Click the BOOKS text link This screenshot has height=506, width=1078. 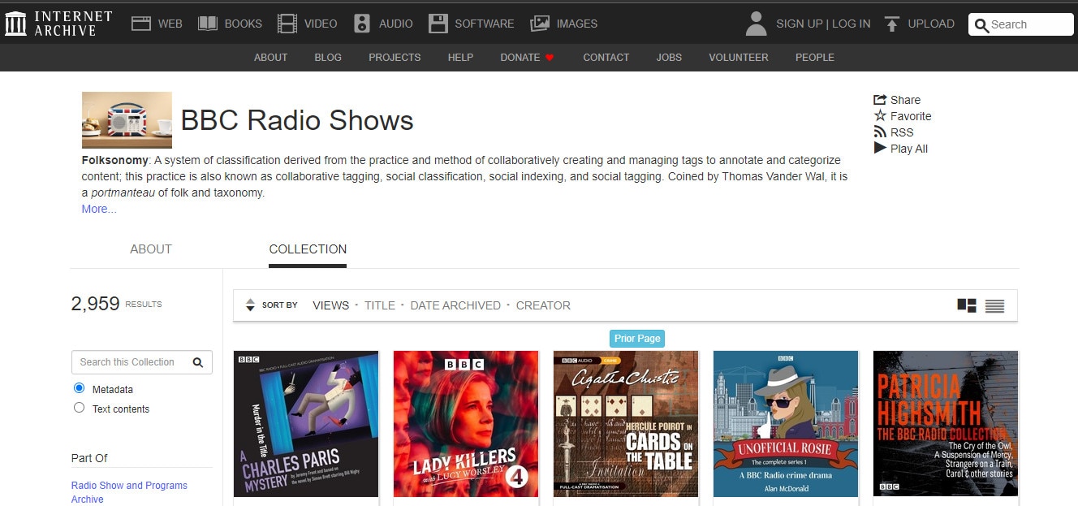244,24
